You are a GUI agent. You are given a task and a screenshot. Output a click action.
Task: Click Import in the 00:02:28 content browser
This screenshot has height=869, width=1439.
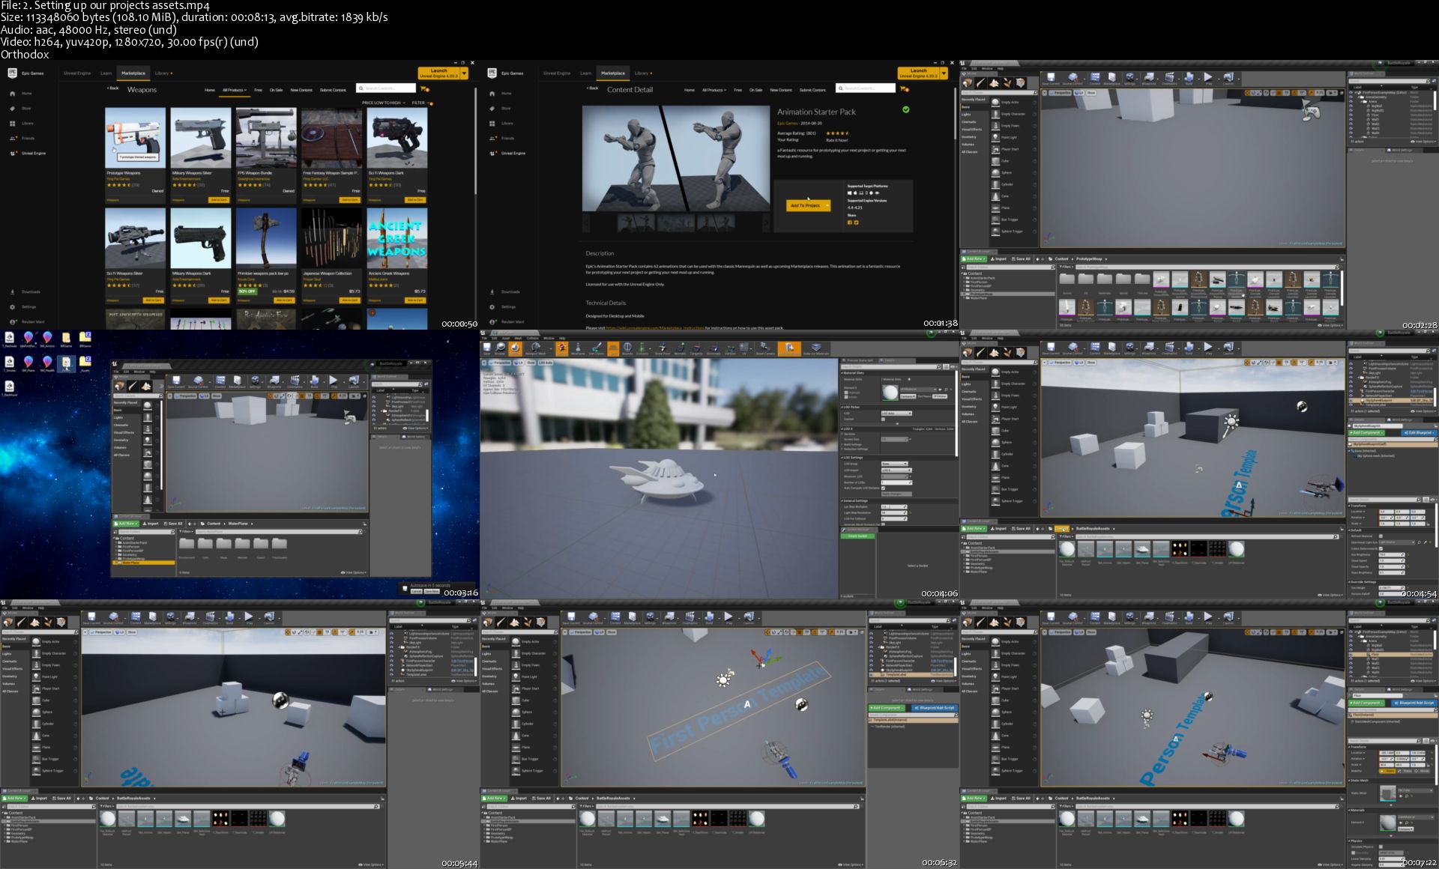click(999, 258)
